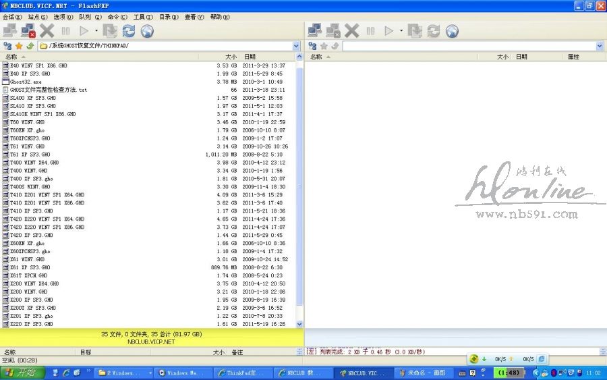
Task: Open the 工具 (Tools) menu
Action: tap(143, 17)
